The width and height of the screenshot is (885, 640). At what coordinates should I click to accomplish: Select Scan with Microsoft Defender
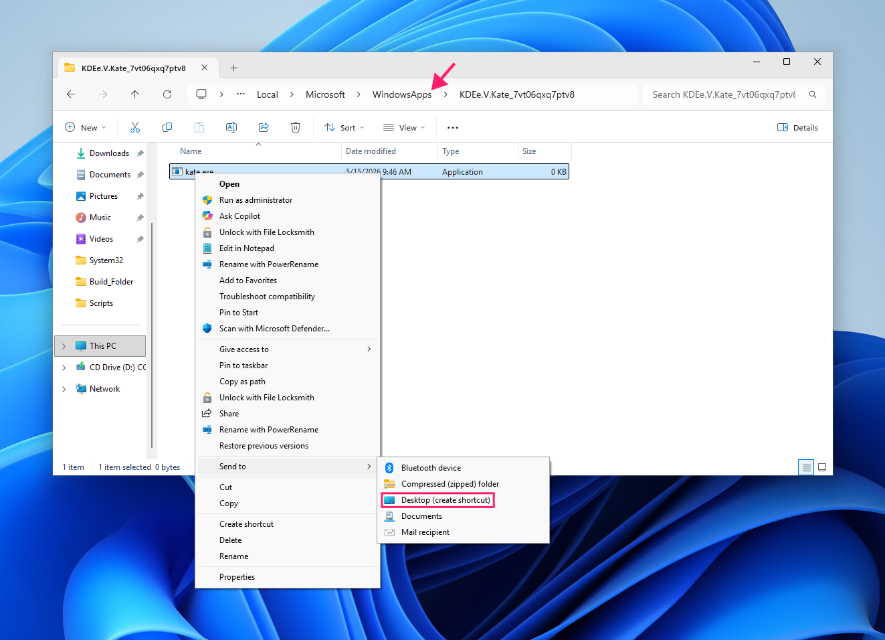tap(288, 329)
